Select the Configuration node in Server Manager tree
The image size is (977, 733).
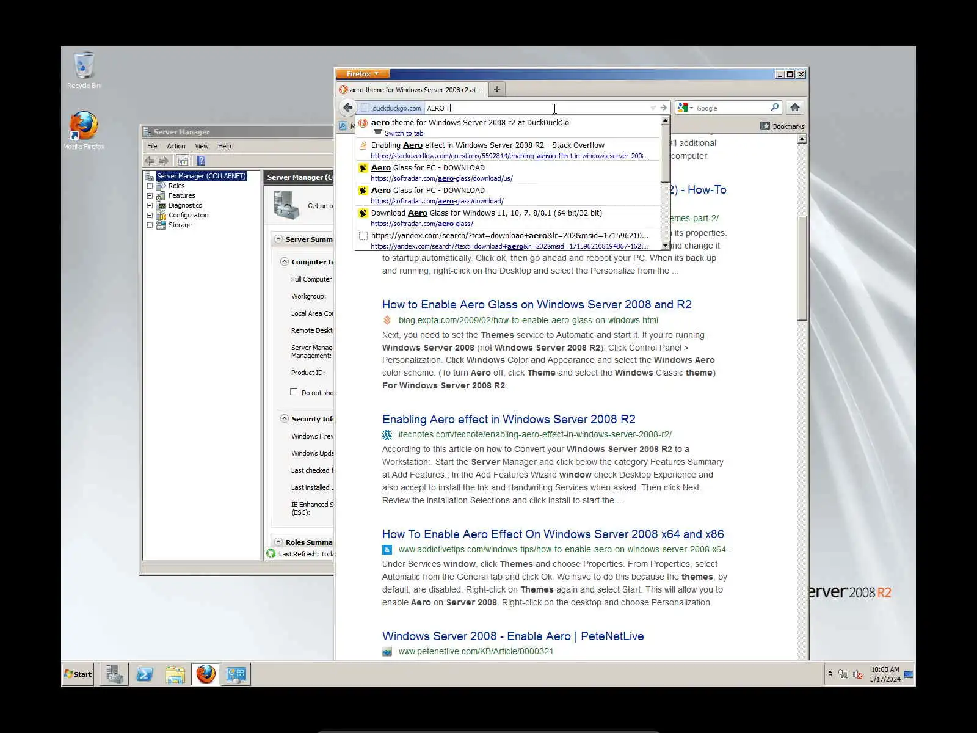point(188,215)
